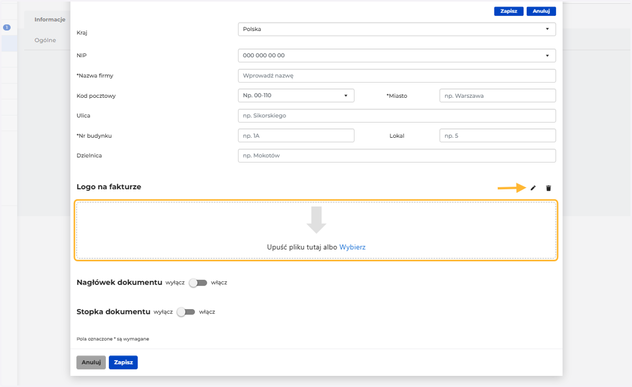Click the logo file drop zone
This screenshot has height=387, width=632.
tap(316, 230)
